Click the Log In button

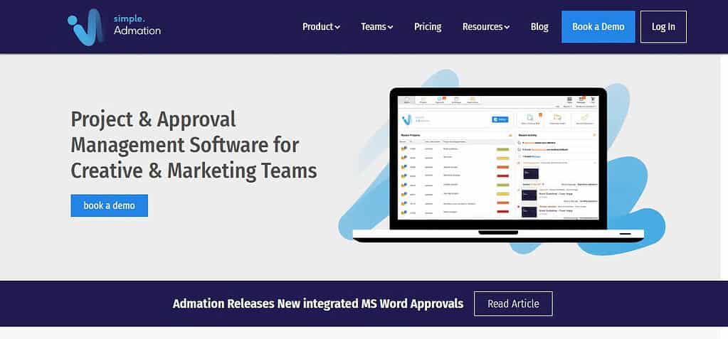(663, 27)
